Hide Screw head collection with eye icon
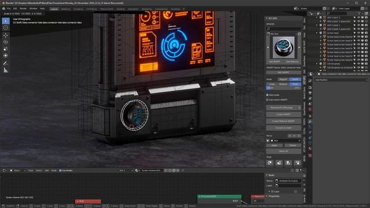The width and height of the screenshot is (370, 208). pyautogui.click(x=358, y=33)
